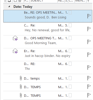Flag the 'Just in haccp binder' email
This screenshot has width=93, height=100.
(x=89, y=55)
